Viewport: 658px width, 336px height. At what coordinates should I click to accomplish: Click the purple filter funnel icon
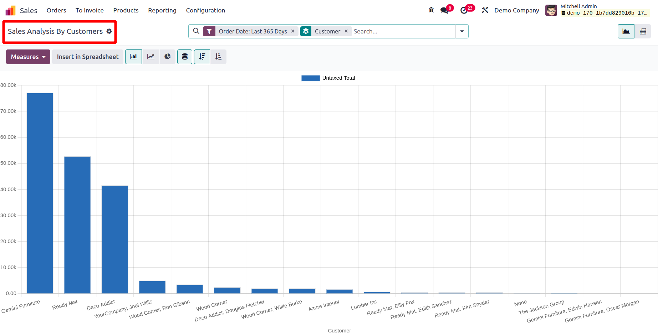(209, 31)
